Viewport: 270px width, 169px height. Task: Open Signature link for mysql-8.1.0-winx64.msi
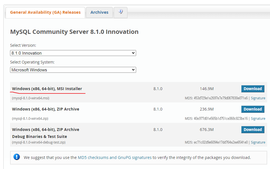(258, 98)
